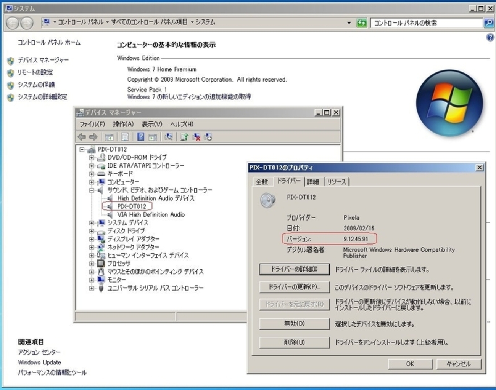Expand the コンピューター node in device tree
This screenshot has height=390, width=496.
[92, 182]
